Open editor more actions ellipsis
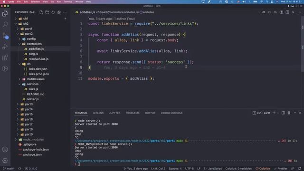This screenshot has height=171, width=304. pos(299,12)
